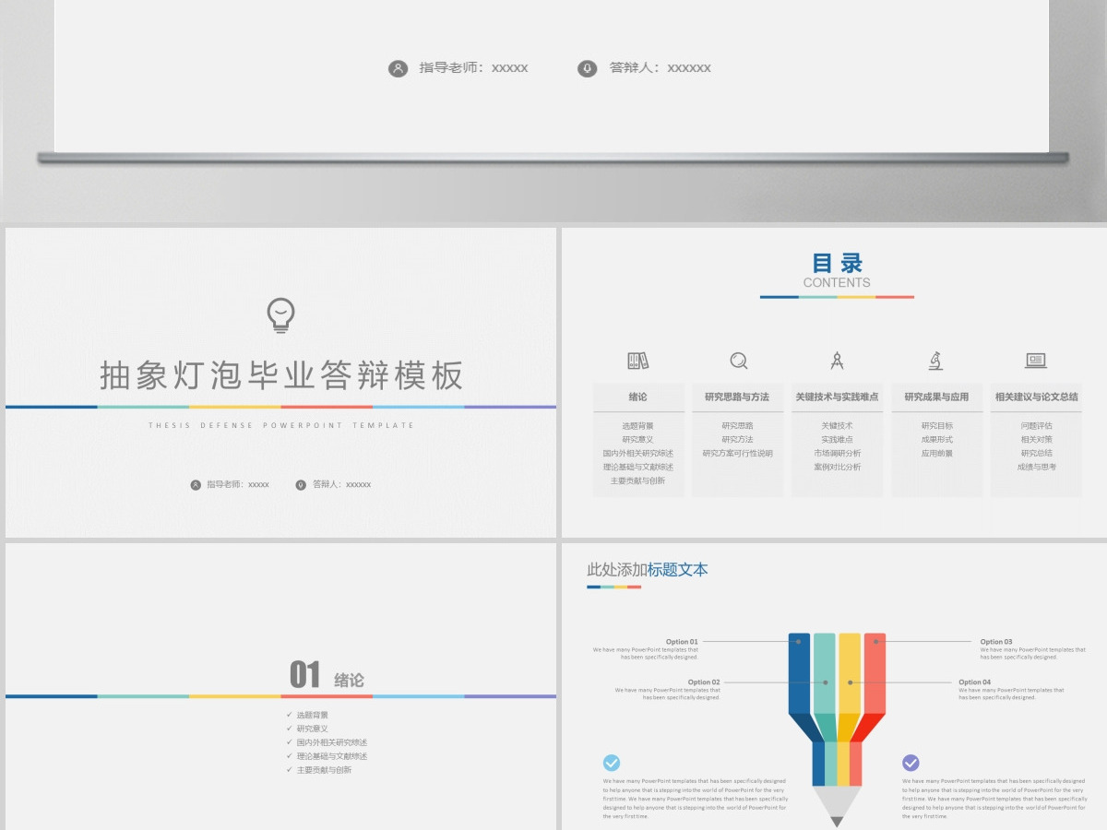The image size is (1107, 830).
Task: Click the books icon above 绪论 column
Action: tap(637, 361)
